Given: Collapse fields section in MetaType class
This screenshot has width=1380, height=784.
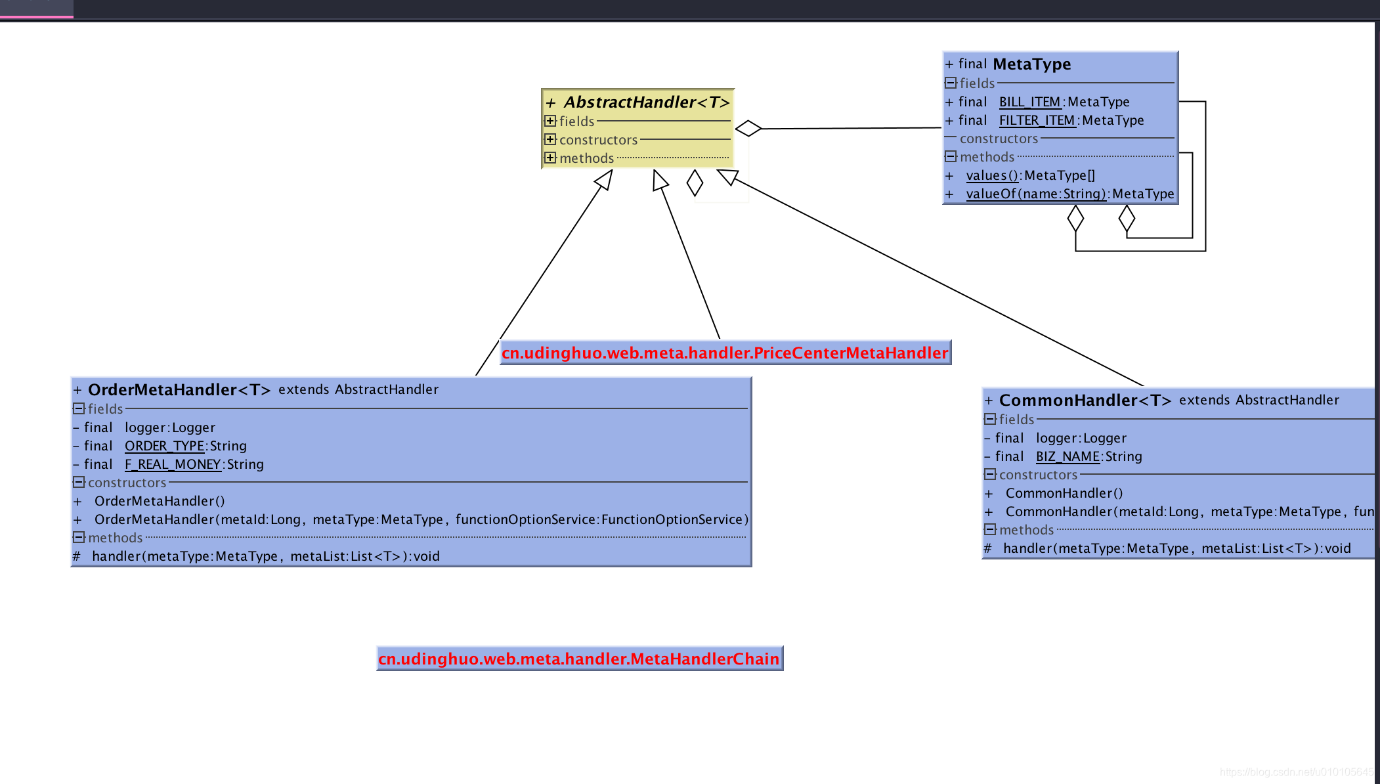Looking at the screenshot, I should [951, 83].
